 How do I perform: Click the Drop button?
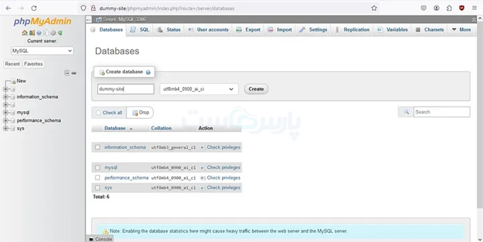coord(140,112)
